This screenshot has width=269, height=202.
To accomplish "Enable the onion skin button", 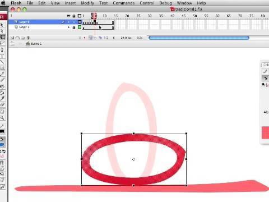I will pos(91,38).
